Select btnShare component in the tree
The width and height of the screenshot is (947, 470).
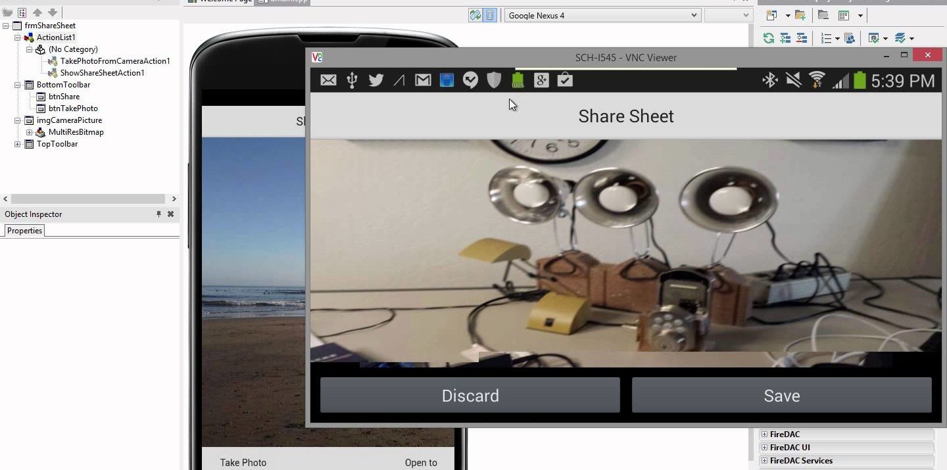[x=64, y=97]
